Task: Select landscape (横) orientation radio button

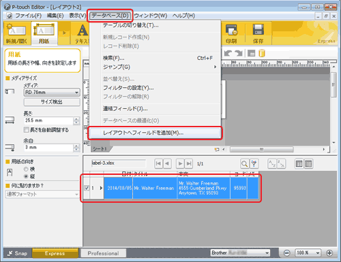Action: click(x=26, y=169)
